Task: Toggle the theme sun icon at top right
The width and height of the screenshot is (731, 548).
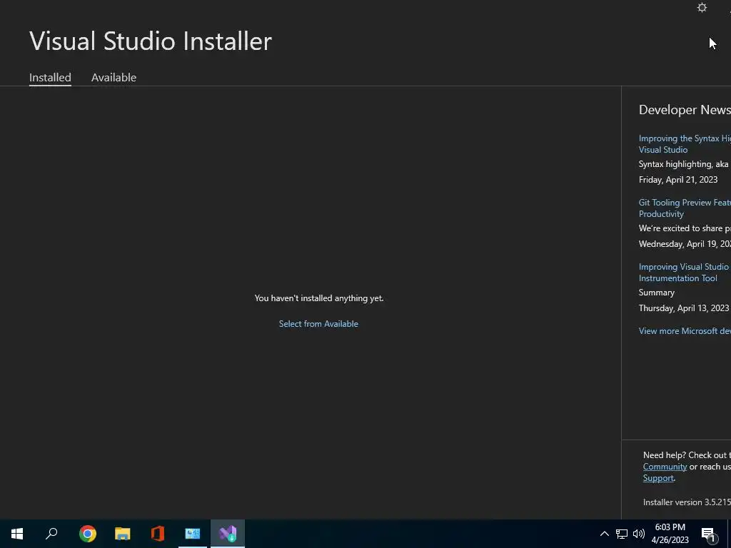Action: (702, 8)
